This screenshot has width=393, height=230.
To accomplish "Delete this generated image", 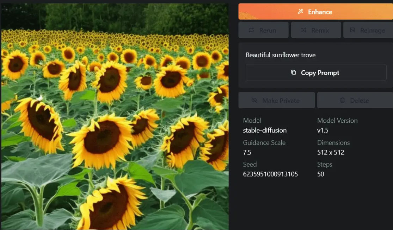I will 355,100.
